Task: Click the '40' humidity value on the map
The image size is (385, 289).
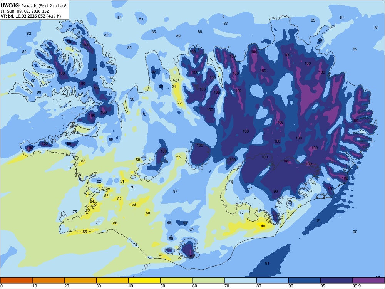Action: point(263,226)
